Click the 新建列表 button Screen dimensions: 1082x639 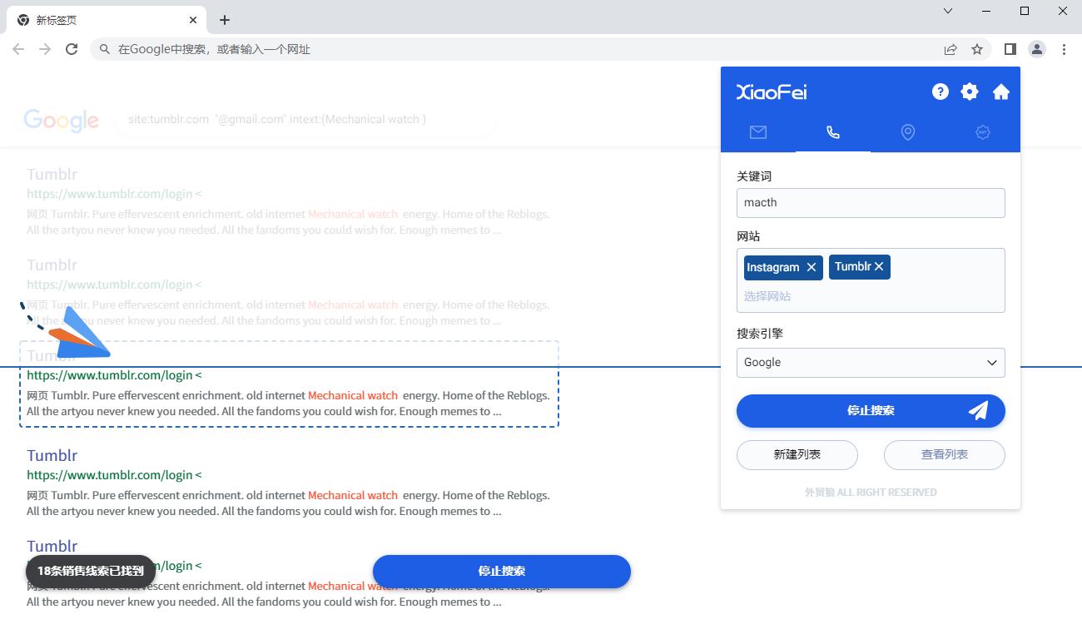tap(797, 455)
